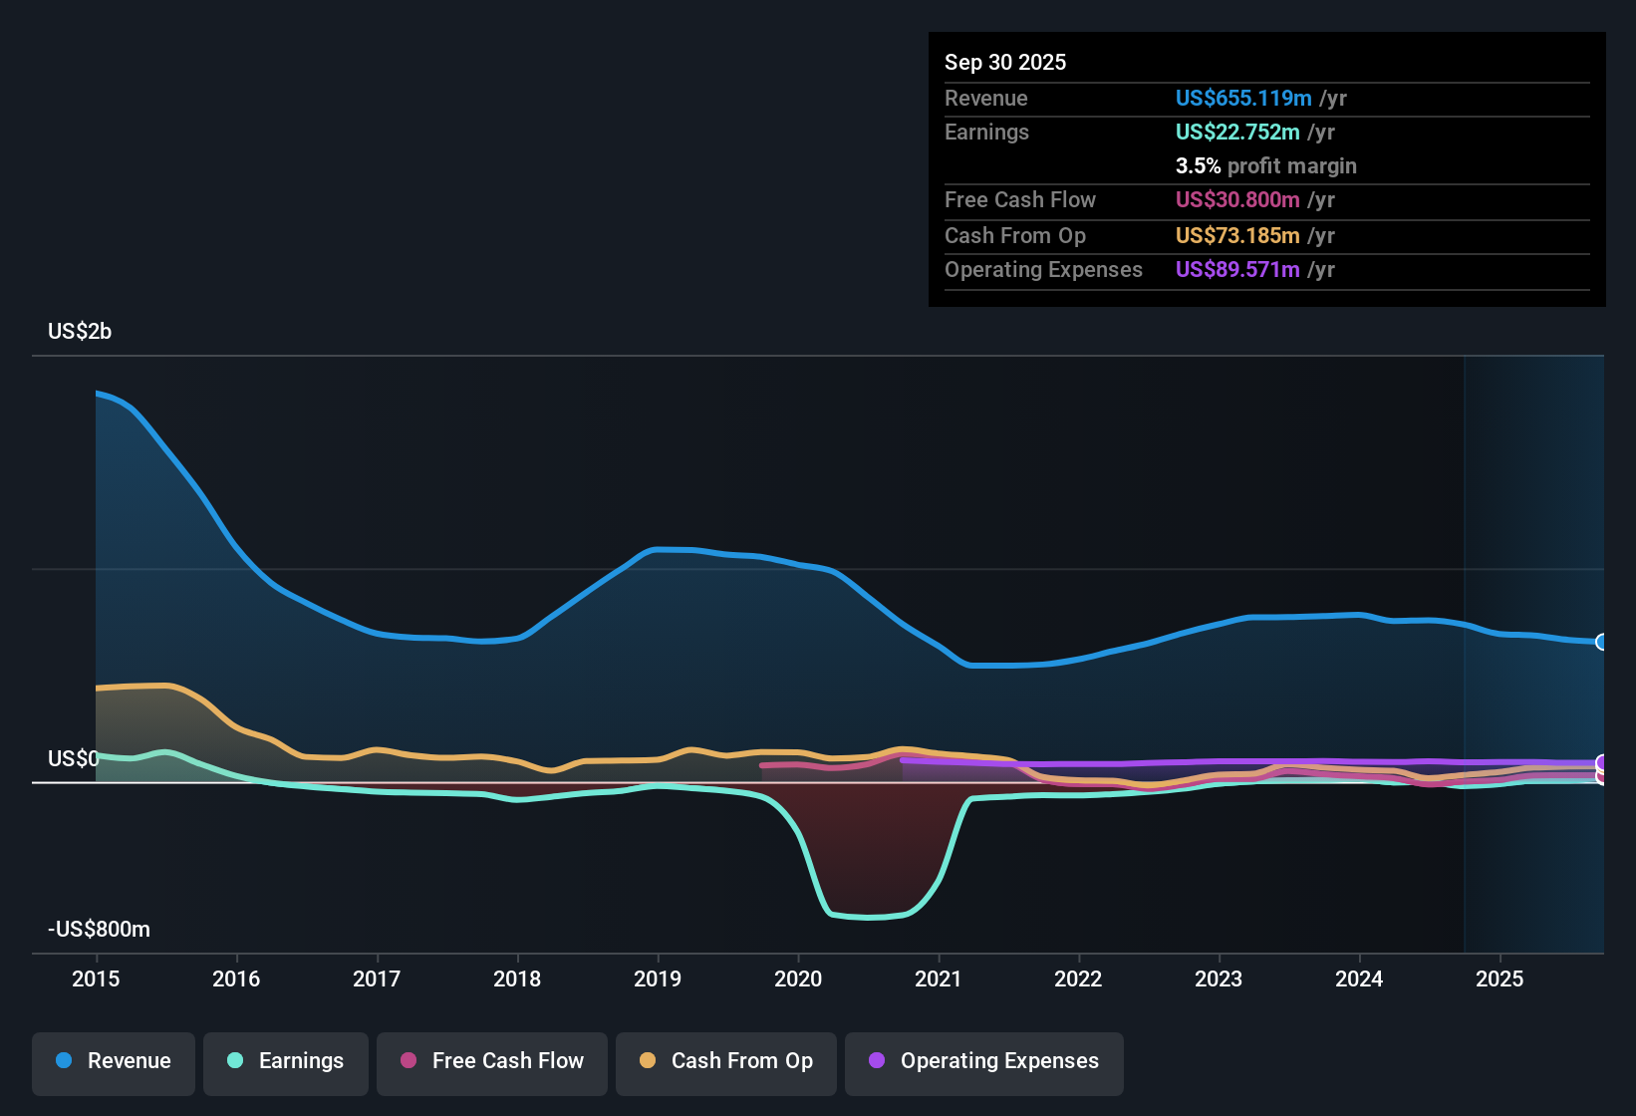Toggle the Revenue series visibility
Image resolution: width=1636 pixels, height=1116 pixels.
(x=113, y=1061)
